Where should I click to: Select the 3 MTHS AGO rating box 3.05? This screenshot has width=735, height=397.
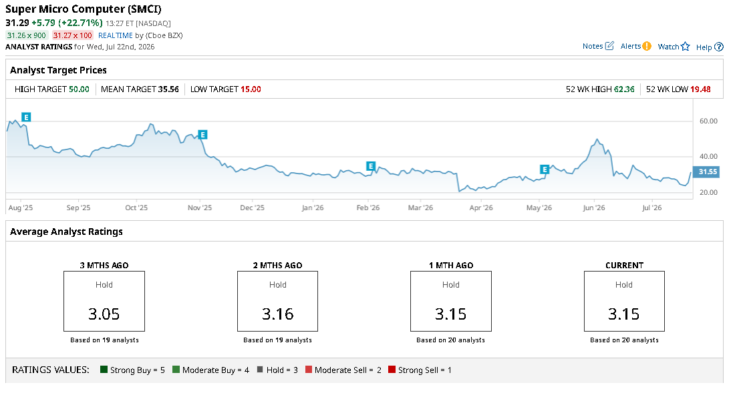coord(104,301)
